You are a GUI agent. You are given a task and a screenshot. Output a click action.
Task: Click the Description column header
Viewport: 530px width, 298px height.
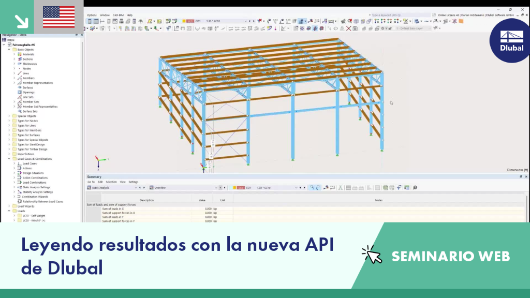click(x=146, y=200)
